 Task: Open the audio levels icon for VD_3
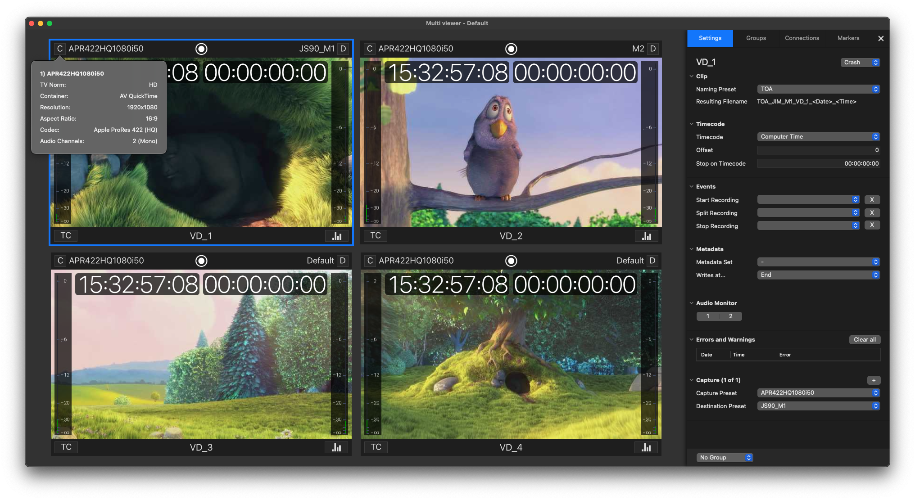[x=336, y=447]
